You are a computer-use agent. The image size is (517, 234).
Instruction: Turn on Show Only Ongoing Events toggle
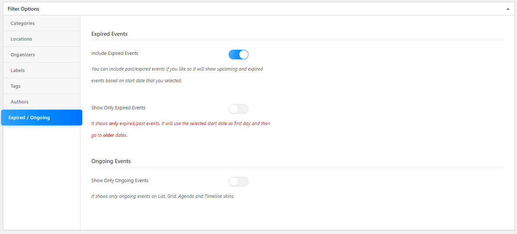239,182
